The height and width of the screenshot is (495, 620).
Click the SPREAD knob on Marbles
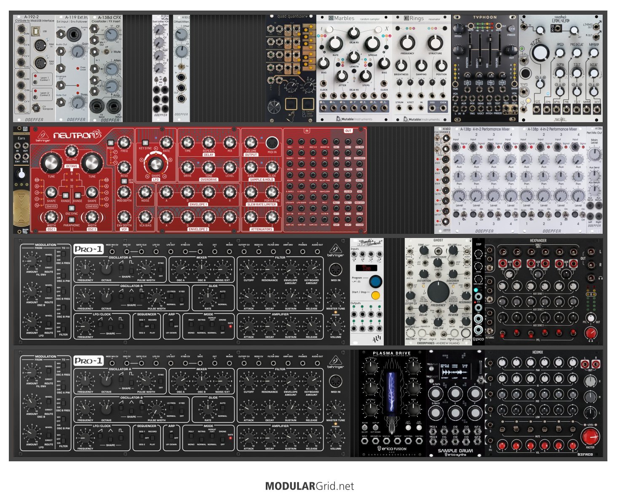click(x=372, y=44)
